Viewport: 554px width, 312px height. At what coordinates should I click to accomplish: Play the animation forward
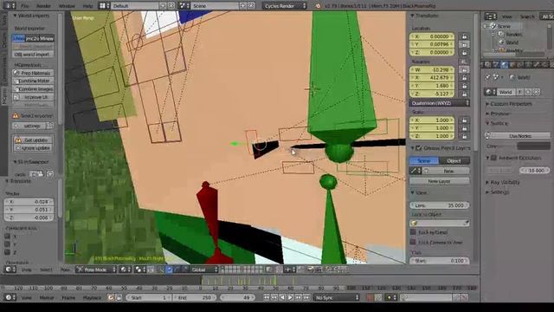(290, 297)
